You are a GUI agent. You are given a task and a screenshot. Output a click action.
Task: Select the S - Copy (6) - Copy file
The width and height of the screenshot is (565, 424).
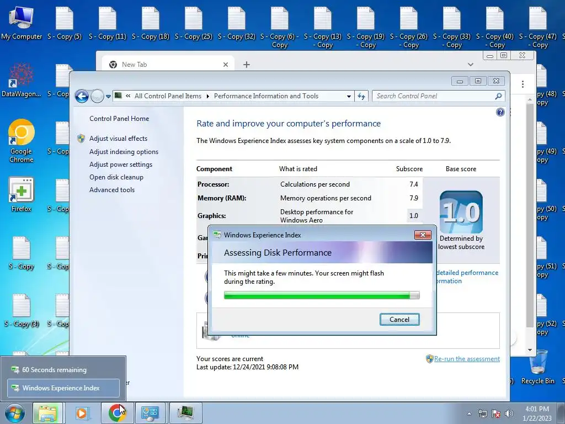pos(280,28)
